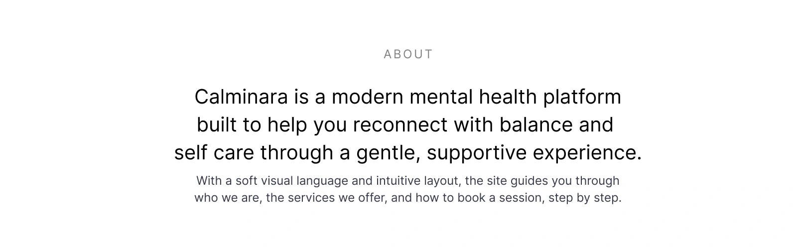The height and width of the screenshot is (251, 797).
Task: Click "With a soft visual language" text
Action: tap(272, 181)
